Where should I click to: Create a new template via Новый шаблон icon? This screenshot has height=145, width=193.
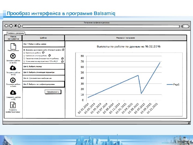[13, 46]
